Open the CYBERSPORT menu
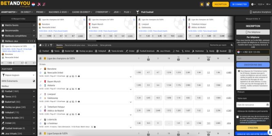The width and height of the screenshot is (272, 136). [x=103, y=12]
